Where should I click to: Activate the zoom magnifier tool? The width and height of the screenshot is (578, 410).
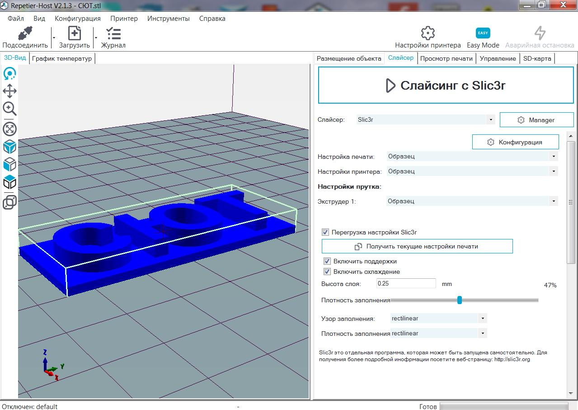pyautogui.click(x=9, y=109)
